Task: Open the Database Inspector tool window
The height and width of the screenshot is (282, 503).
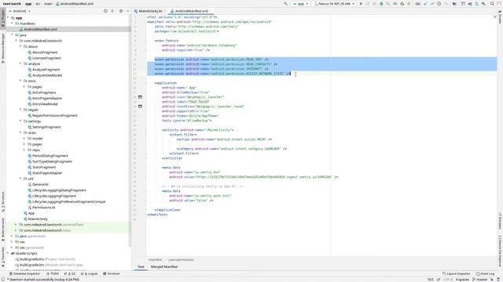Action: [x=24, y=273]
